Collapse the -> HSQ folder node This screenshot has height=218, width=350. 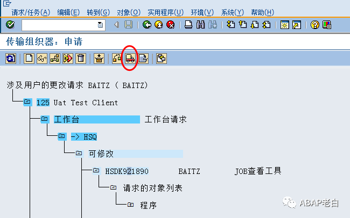click(61, 136)
